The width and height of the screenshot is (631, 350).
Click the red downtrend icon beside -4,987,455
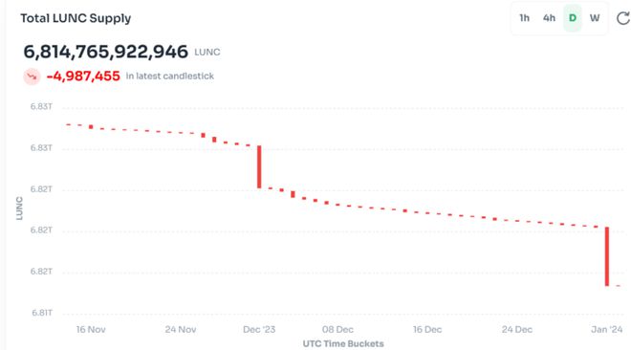click(32, 77)
